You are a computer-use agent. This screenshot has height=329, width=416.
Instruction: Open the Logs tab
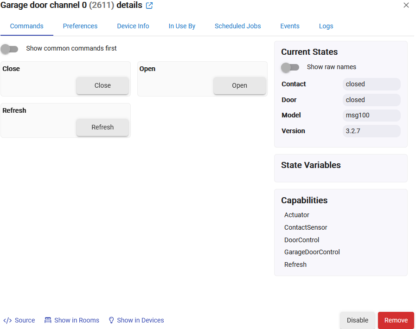coord(326,26)
